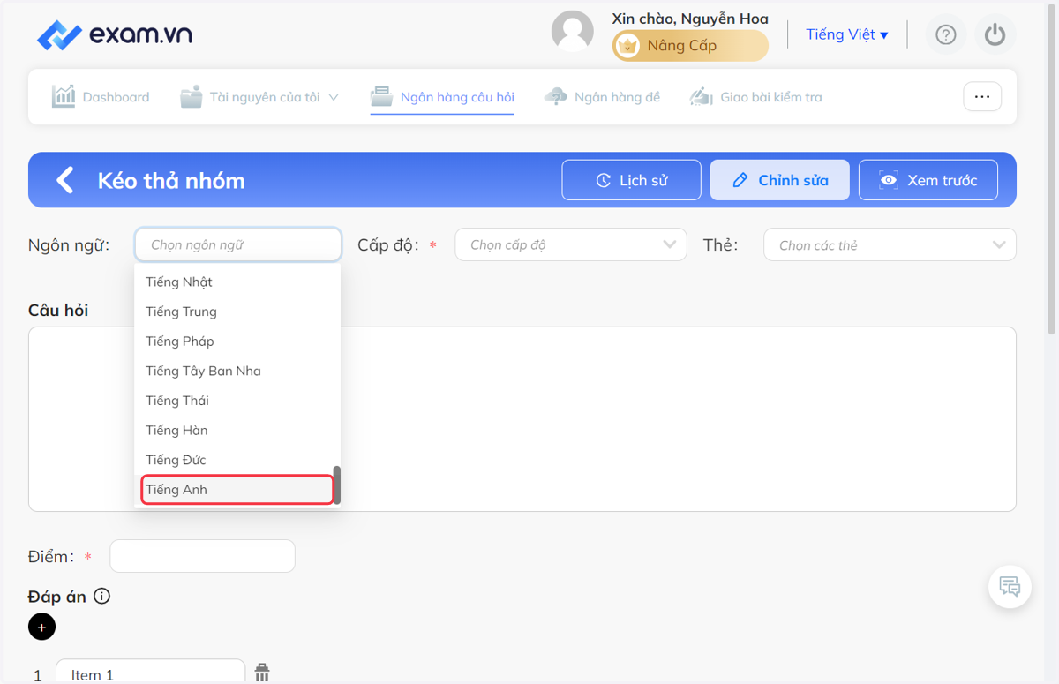This screenshot has height=684, width=1059.
Task: Click the Ngân hàng câu hỏi icon
Action: pyautogui.click(x=381, y=96)
